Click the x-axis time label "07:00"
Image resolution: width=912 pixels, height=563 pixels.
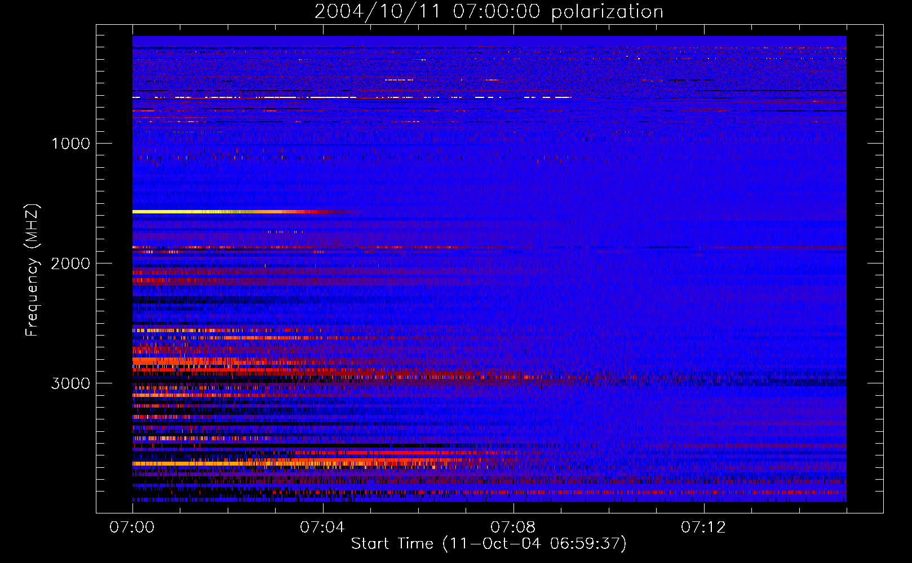pos(132,528)
